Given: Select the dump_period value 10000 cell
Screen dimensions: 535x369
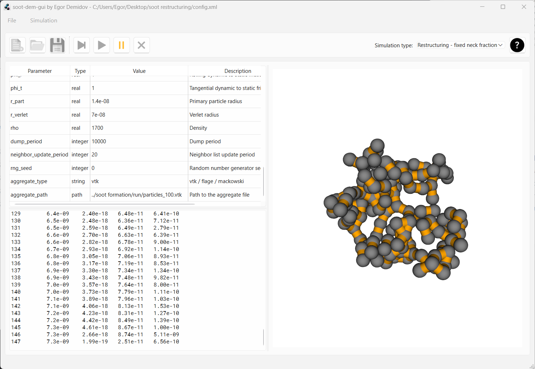Looking at the screenshot, I should [x=139, y=141].
